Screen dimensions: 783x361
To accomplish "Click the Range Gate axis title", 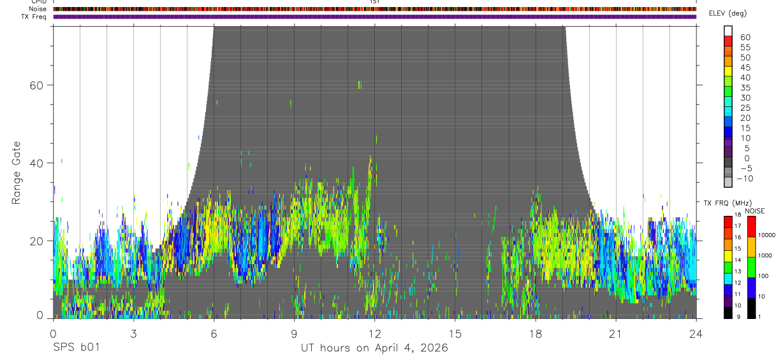I will pyautogui.click(x=16, y=173).
